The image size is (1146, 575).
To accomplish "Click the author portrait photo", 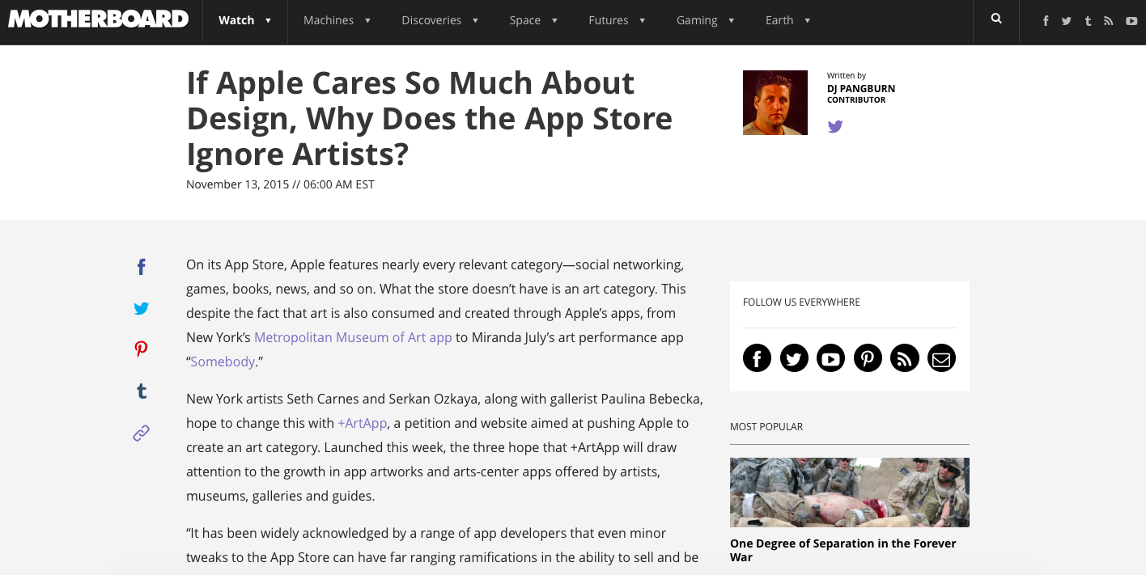I will tap(775, 103).
